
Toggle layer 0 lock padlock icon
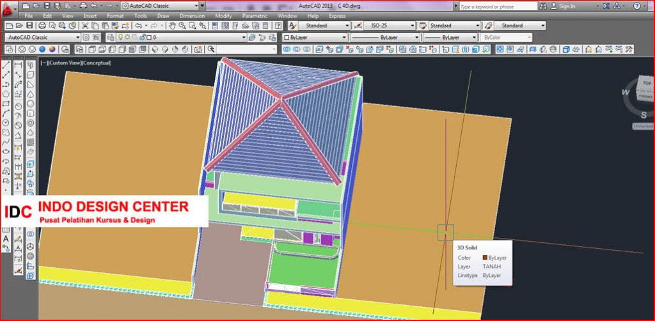click(x=142, y=37)
